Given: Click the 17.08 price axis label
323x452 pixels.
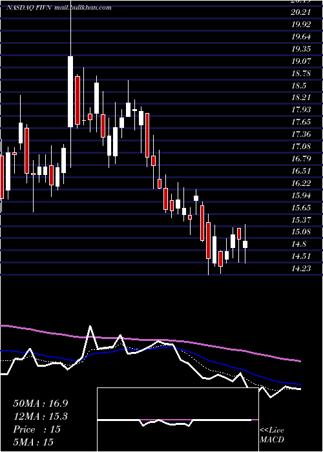Looking at the screenshot, I should (x=301, y=147).
